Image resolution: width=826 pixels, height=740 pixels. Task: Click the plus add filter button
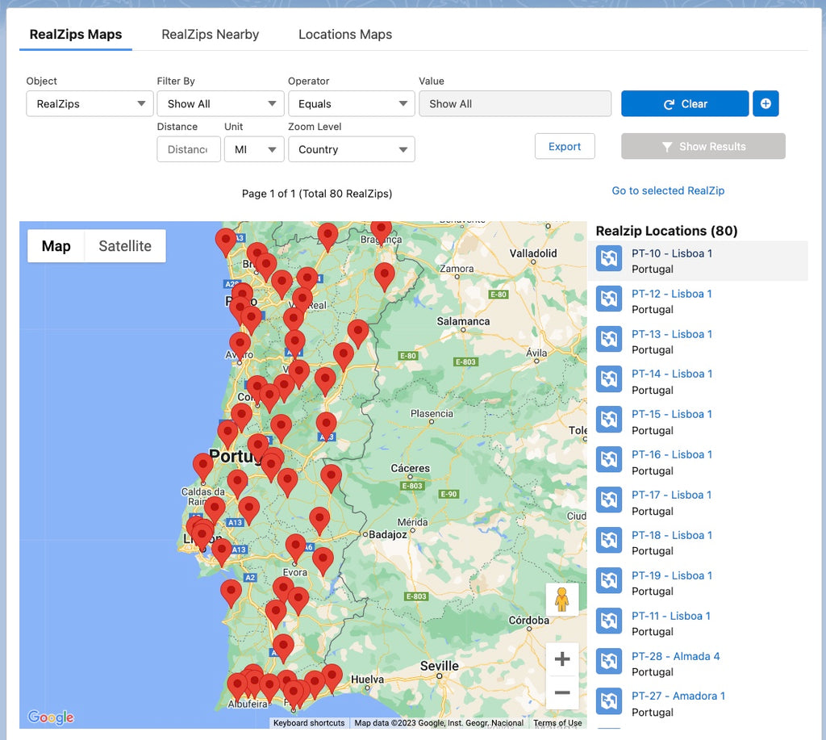tap(766, 104)
